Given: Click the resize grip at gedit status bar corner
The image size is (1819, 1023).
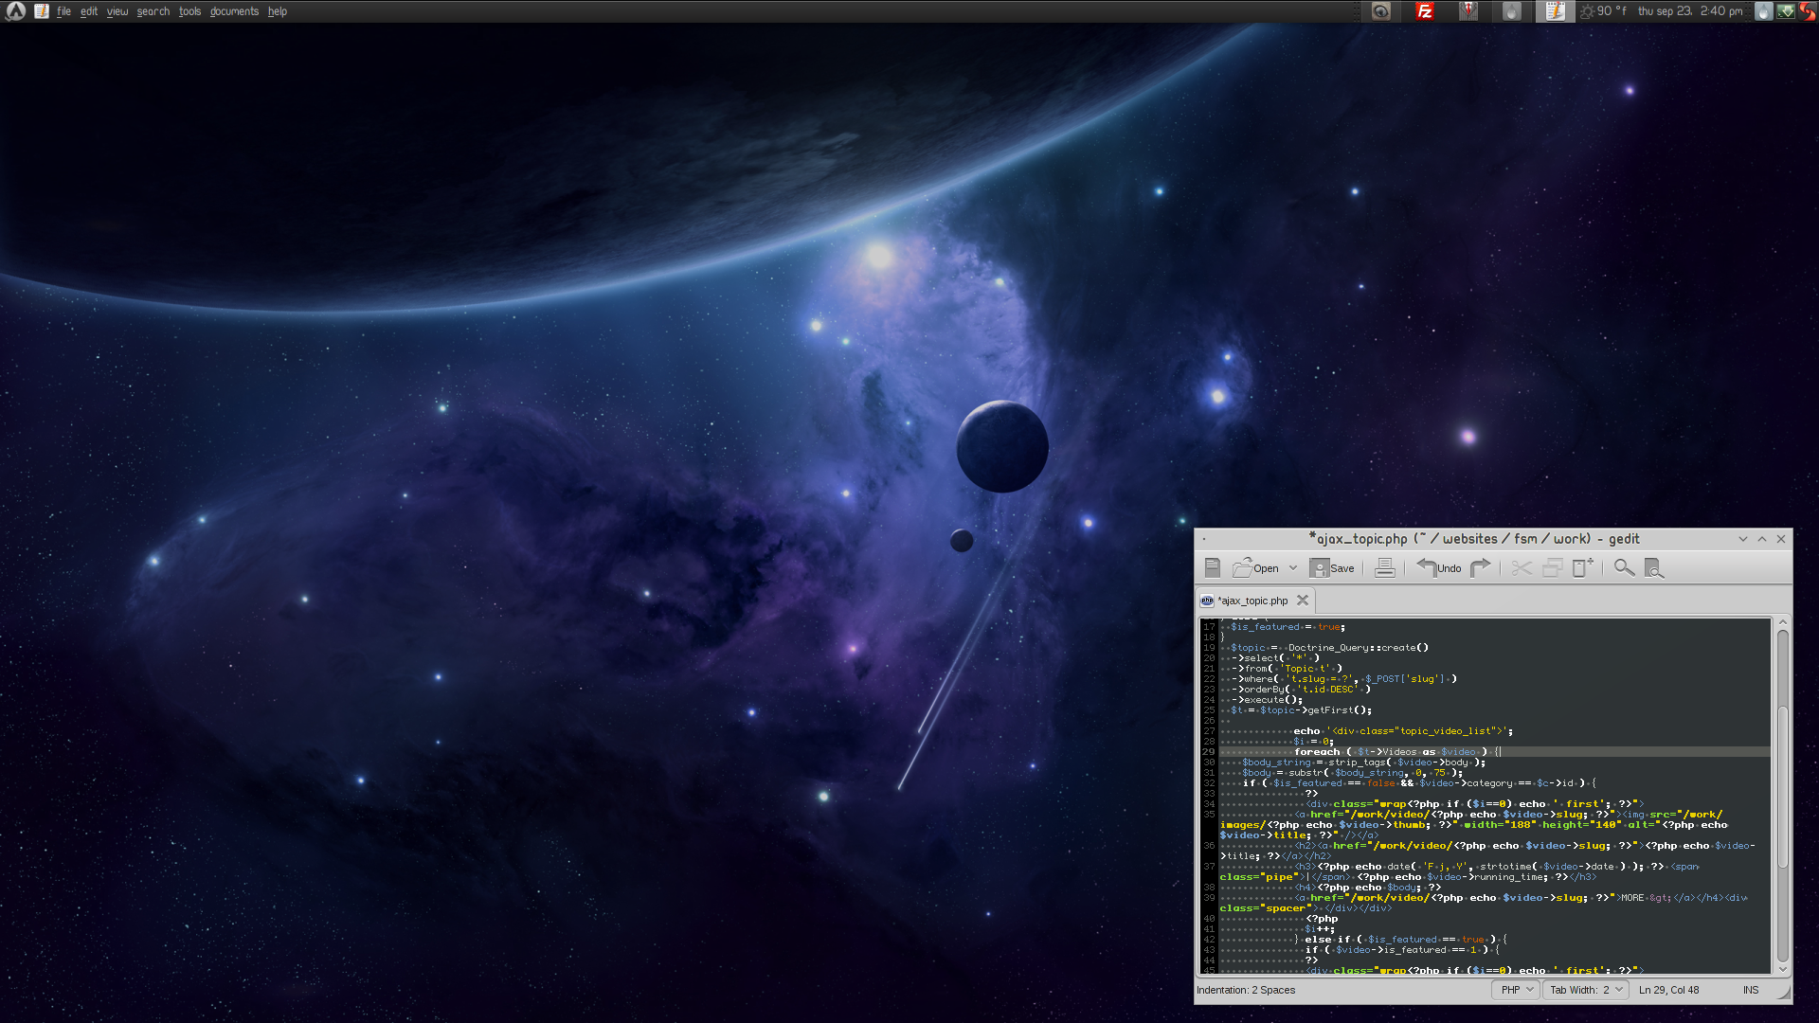Looking at the screenshot, I should point(1785,992).
